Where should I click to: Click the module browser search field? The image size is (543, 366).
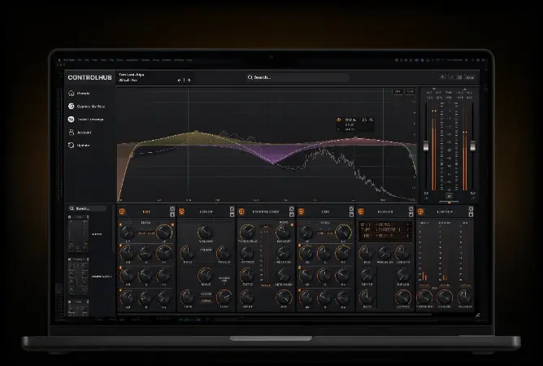[89, 209]
